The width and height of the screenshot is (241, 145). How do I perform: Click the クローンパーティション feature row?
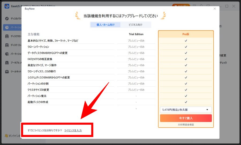[x=38, y=47]
